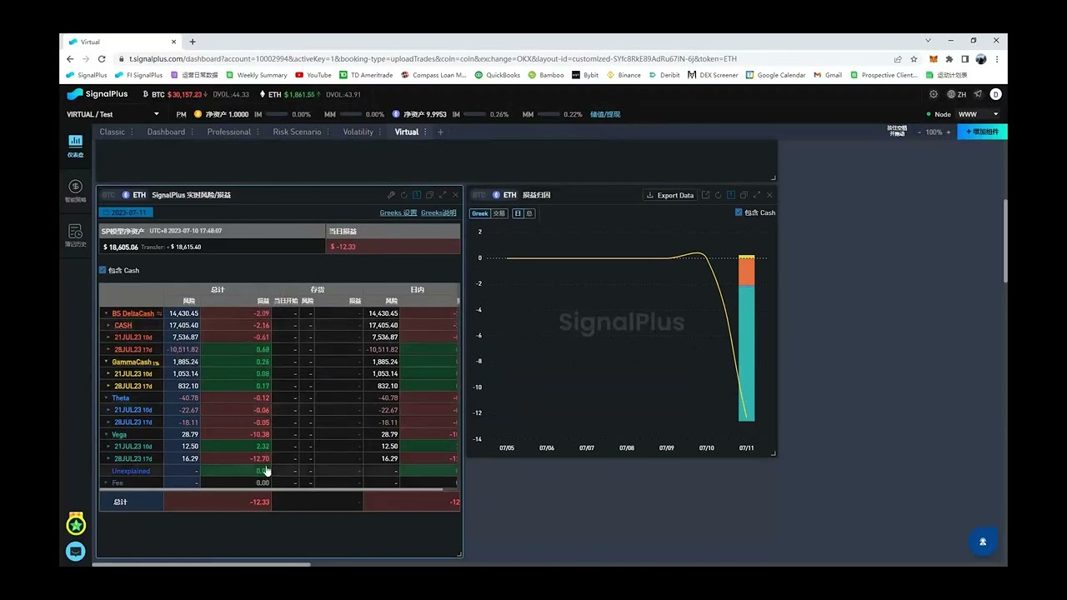This screenshot has width=1067, height=600.
Task: Click the blue floating help button
Action: point(983,542)
